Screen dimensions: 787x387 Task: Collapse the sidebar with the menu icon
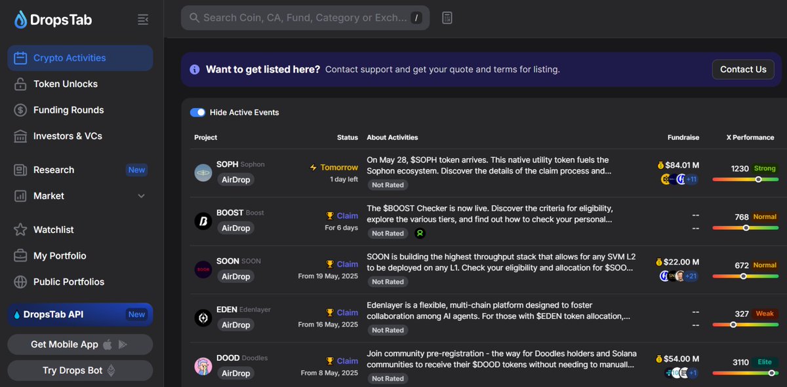(x=143, y=20)
